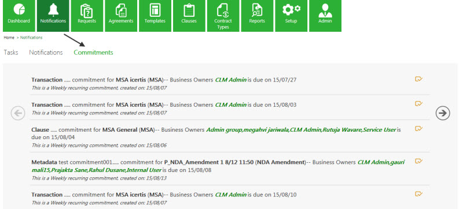Image resolution: width=463 pixels, height=209 pixels.
Task: Open the Admin user tile
Action: pyautogui.click(x=325, y=16)
